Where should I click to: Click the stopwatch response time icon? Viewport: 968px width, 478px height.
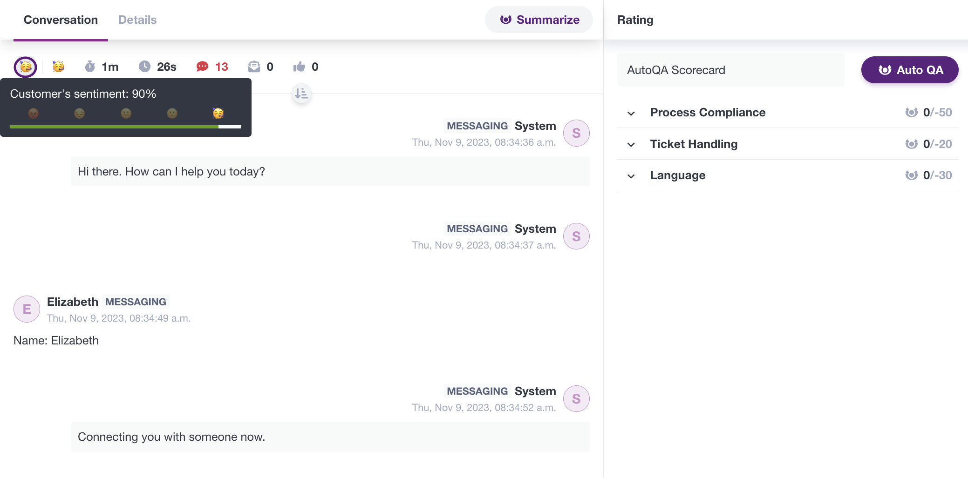tap(90, 67)
